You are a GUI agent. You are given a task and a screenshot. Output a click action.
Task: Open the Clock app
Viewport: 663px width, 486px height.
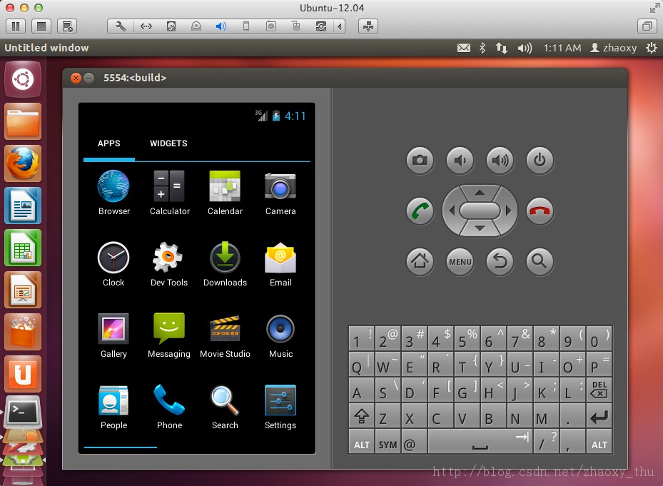click(113, 264)
